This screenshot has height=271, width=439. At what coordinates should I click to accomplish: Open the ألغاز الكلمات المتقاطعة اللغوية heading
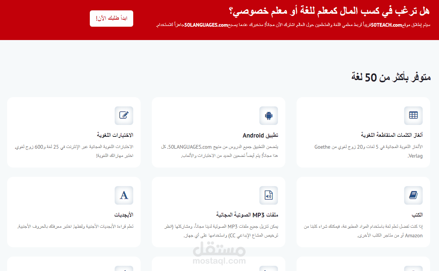pos(392,135)
